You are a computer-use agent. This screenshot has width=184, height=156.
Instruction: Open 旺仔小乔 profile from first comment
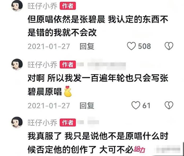coord(42,6)
